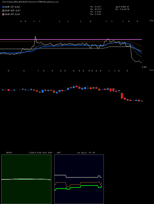Image resolution: width=154 pixels, height=204 pixels.
Task: Click the '<-Tops' marker row label
Action: pyautogui.click(x=151, y=21)
